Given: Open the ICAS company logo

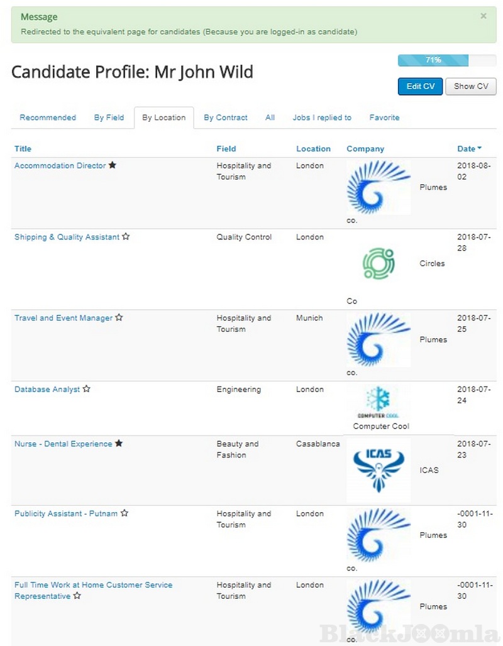Looking at the screenshot, I should 379,470.
